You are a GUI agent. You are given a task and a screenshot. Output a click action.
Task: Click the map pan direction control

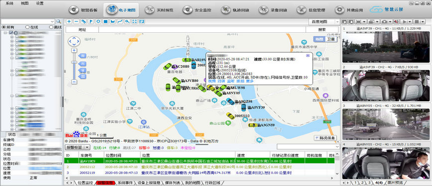coord(74,41)
